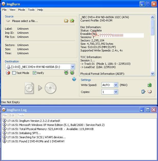Uncheck the Verify checkbox

pyautogui.click(x=34, y=73)
